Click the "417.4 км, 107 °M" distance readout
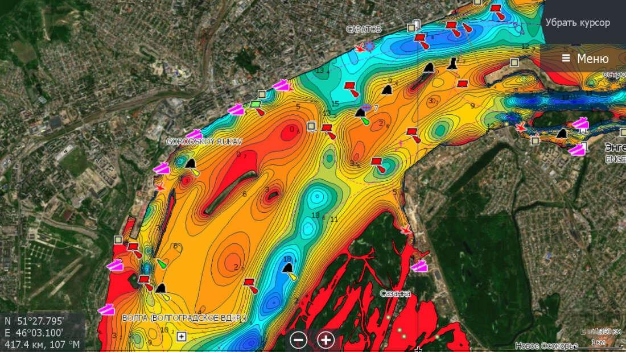 click(x=42, y=344)
